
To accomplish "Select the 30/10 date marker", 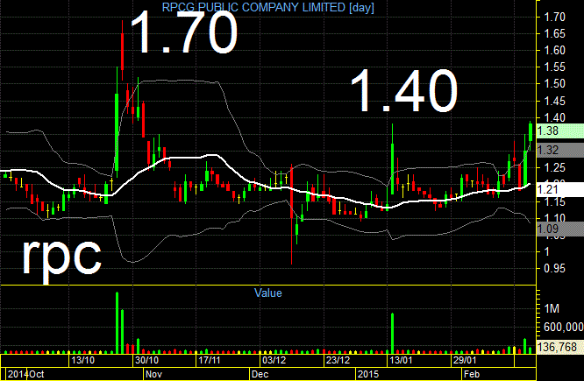I will 146,360.
